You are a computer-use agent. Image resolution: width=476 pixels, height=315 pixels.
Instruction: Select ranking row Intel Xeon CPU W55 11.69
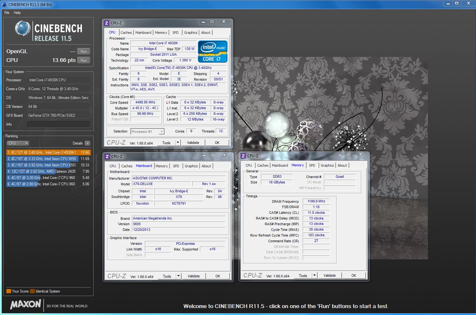(48, 159)
